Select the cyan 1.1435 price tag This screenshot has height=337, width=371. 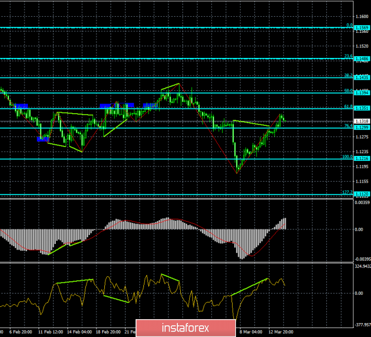pos(362,77)
